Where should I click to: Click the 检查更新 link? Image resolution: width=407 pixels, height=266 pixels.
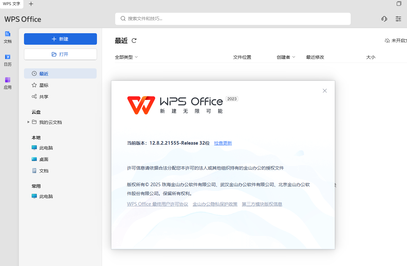223,143
